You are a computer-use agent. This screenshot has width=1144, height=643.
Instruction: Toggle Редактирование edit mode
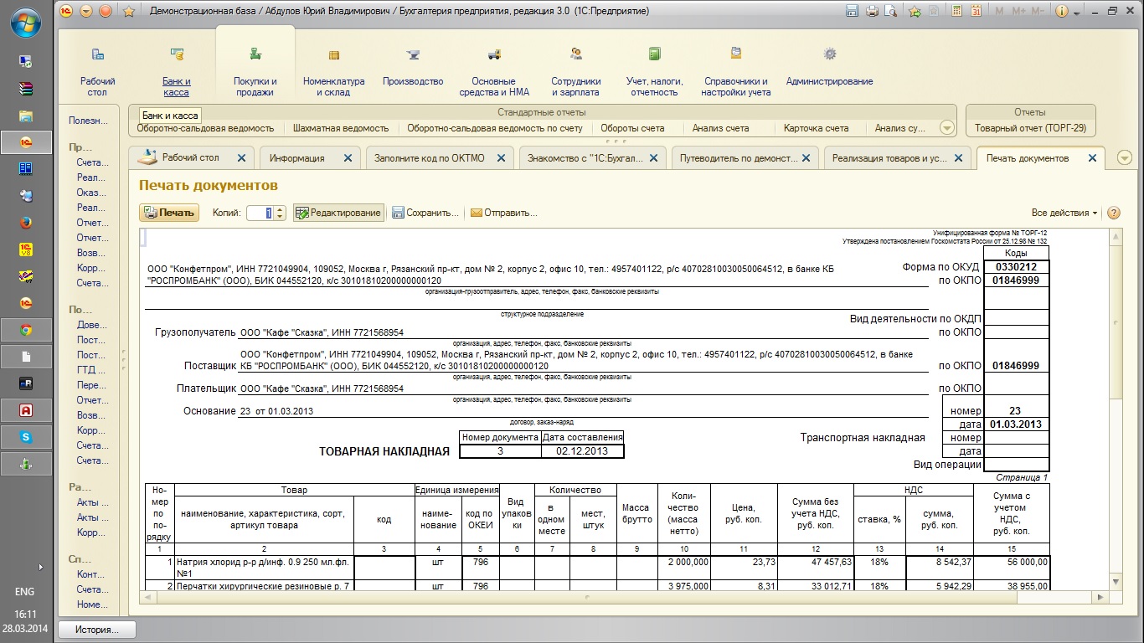tap(338, 213)
